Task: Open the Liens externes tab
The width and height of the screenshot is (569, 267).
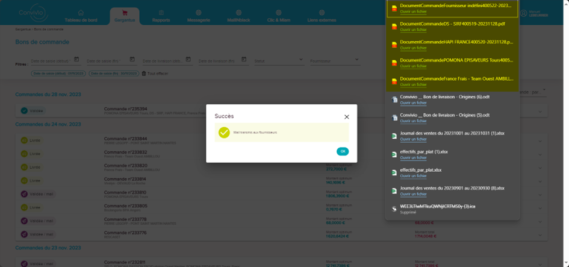Action: click(322, 16)
